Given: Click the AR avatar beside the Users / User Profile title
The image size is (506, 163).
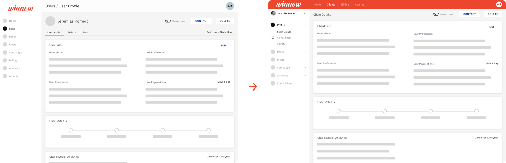Looking at the screenshot, I should [x=230, y=6].
